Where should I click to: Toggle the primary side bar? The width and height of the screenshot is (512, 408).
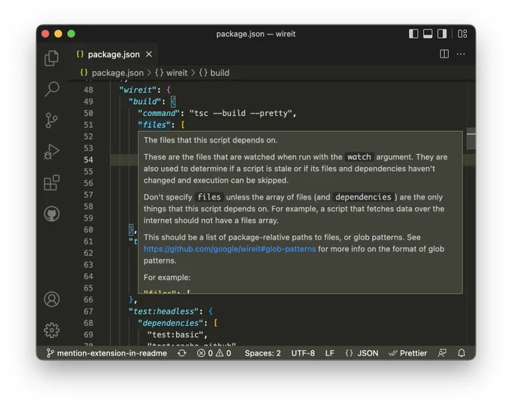click(x=413, y=34)
